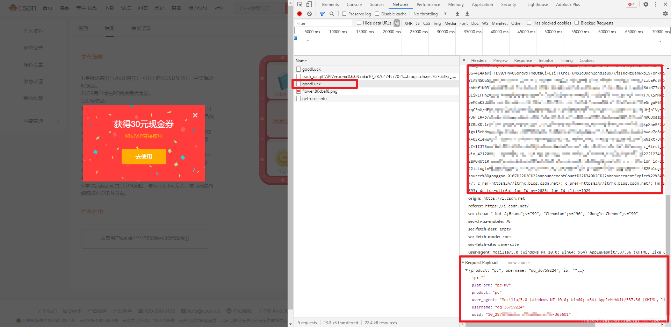The image size is (671, 327).
Task: Click the CSDN logo
Action: point(23,8)
